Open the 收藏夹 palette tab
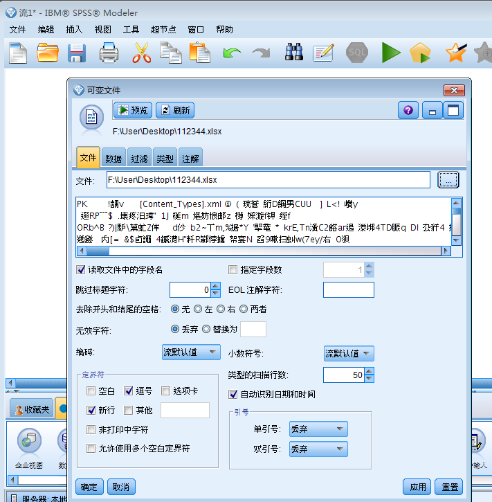Image resolution: width=492 pixels, height=502 pixels. [x=32, y=409]
